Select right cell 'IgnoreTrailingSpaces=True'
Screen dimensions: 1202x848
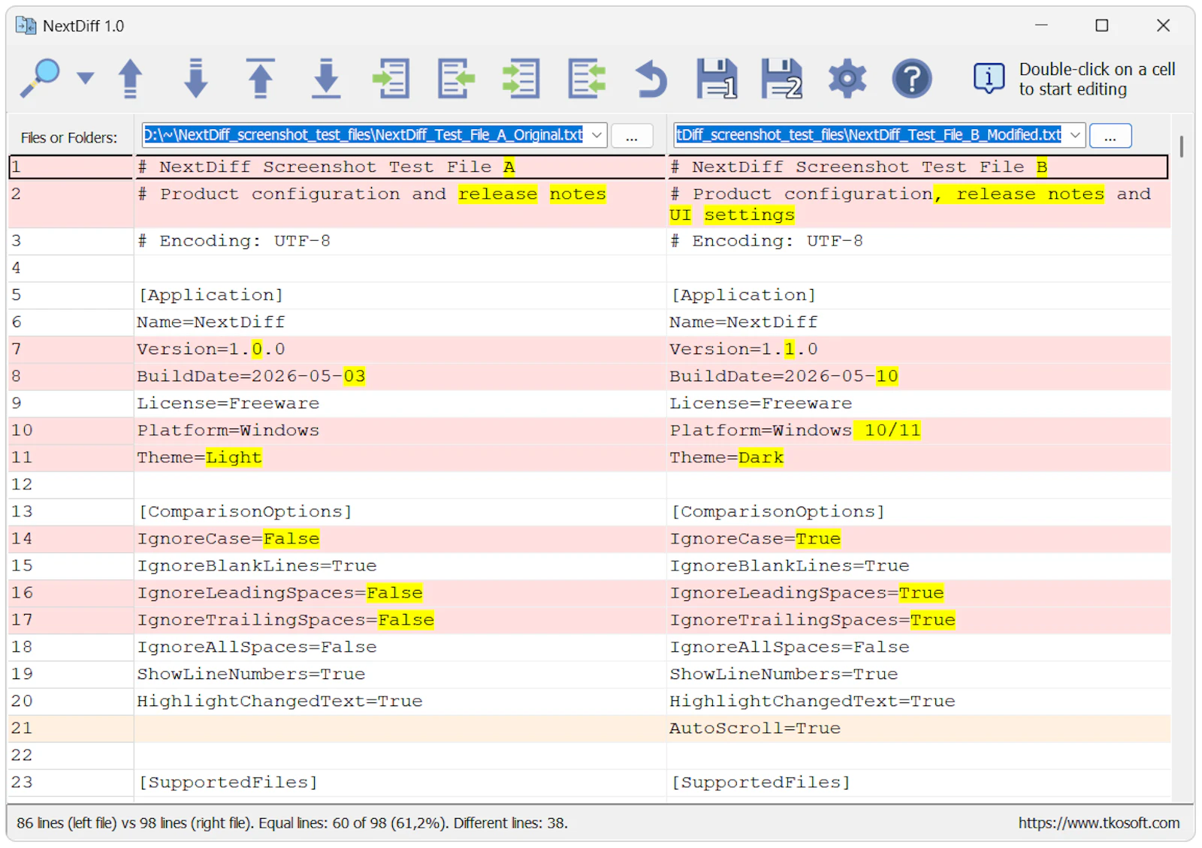point(919,620)
